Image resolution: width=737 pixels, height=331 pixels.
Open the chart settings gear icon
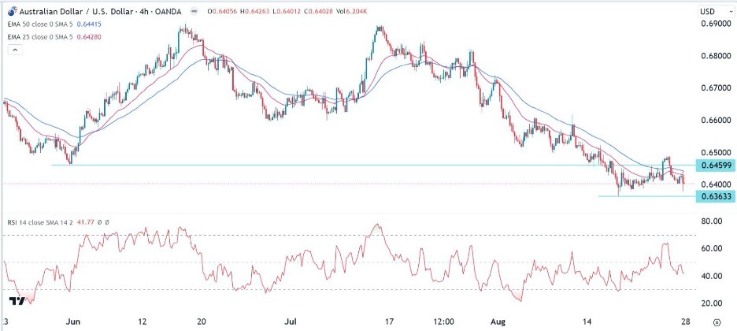tap(717, 322)
